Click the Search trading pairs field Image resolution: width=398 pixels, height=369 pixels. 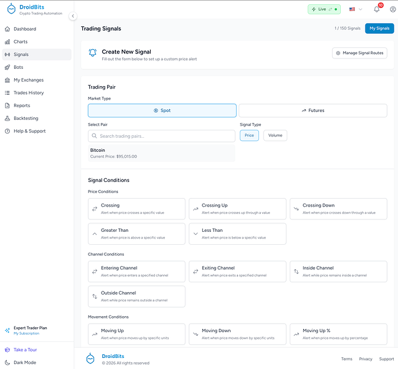161,136
